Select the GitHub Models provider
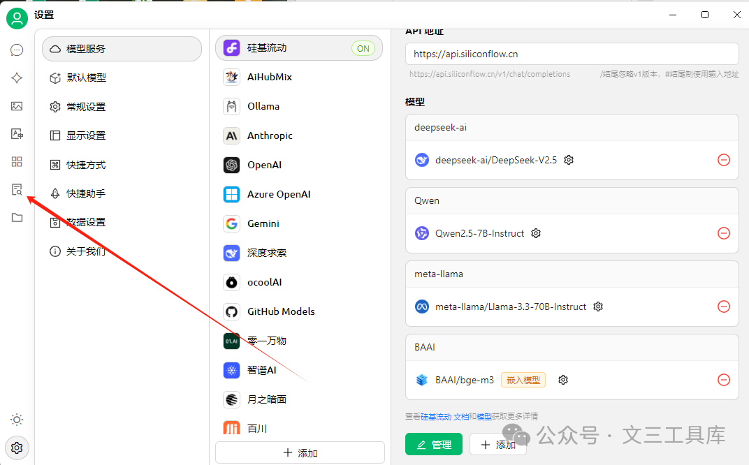Image resolution: width=749 pixels, height=465 pixels. pyautogui.click(x=299, y=311)
